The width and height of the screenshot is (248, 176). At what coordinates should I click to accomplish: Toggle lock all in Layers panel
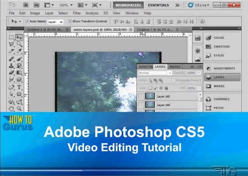[166, 88]
